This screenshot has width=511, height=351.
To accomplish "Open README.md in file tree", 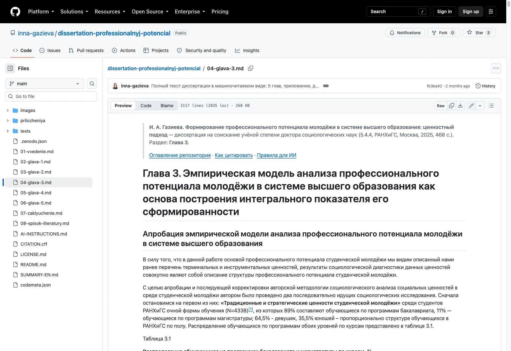I will [48, 265].
